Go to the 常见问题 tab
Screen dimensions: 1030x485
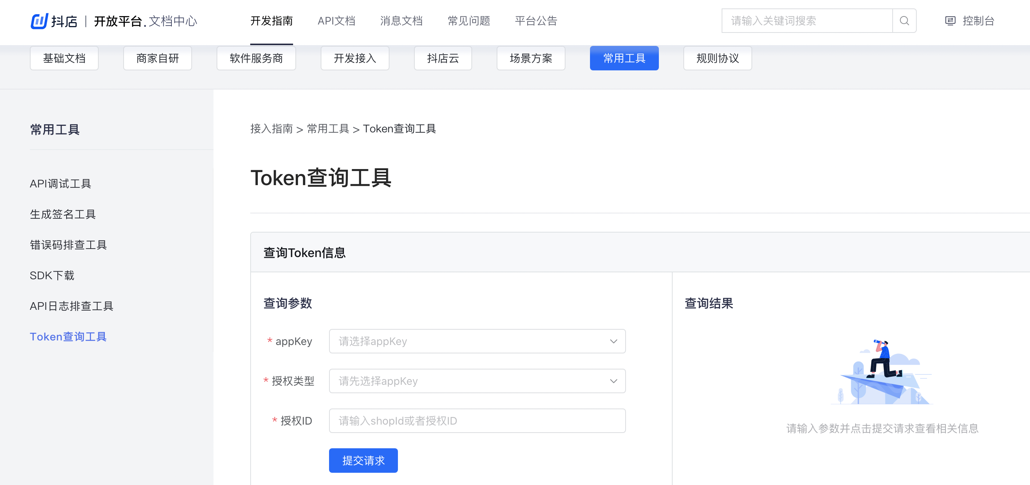pyautogui.click(x=469, y=21)
